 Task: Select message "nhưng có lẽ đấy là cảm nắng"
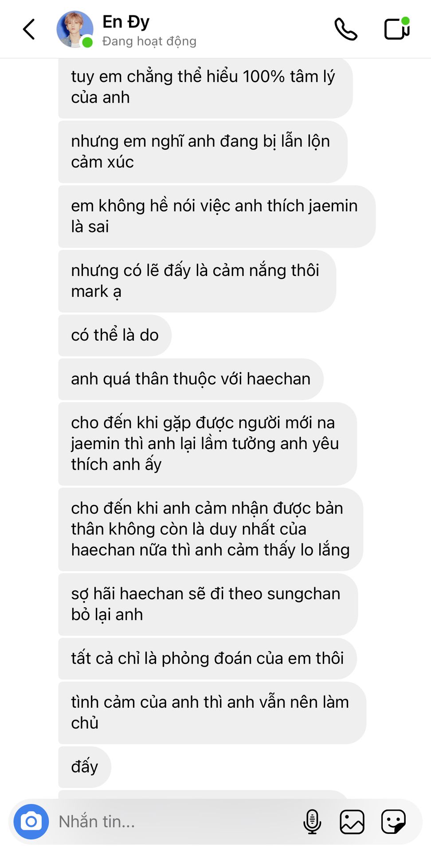(x=197, y=281)
